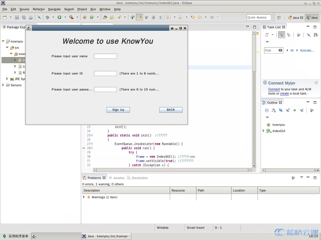The width and height of the screenshot is (321, 240).
Task: Click the user name input field
Action: [x=105, y=56]
